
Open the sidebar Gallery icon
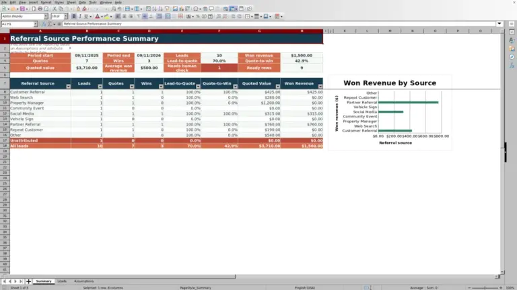coord(512,48)
